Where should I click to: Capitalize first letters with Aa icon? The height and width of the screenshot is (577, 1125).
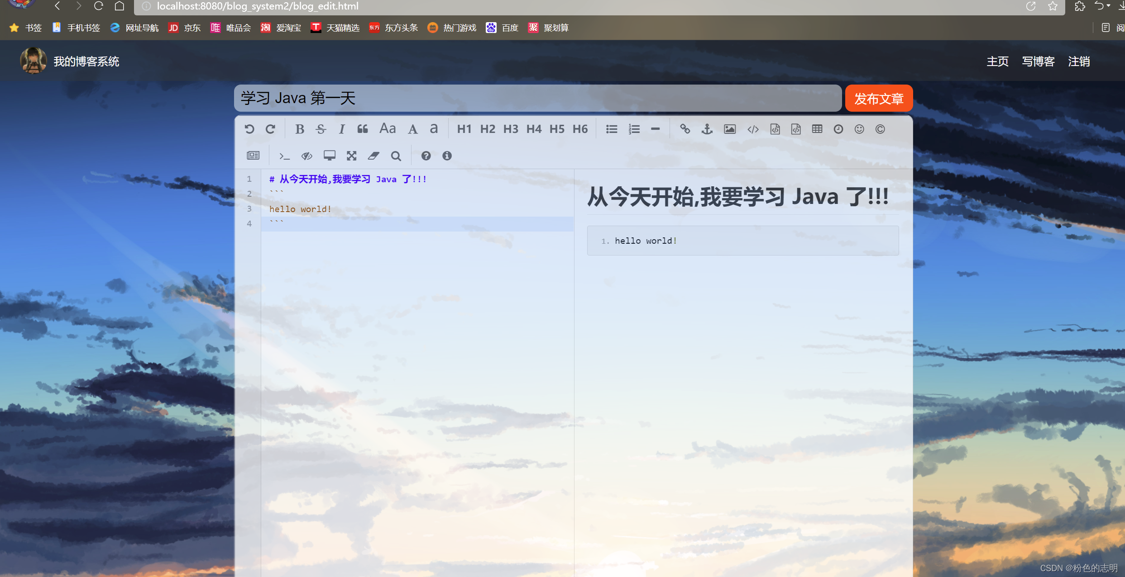pyautogui.click(x=388, y=129)
